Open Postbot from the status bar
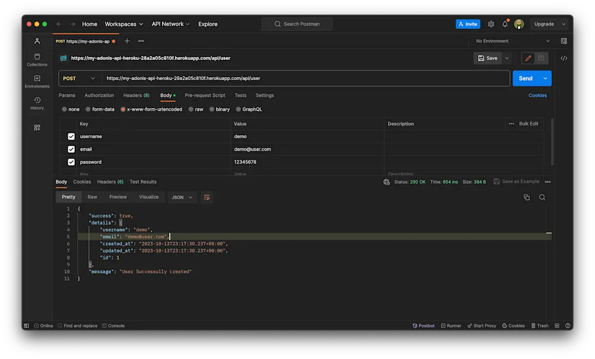Image resolution: width=595 pixels, height=359 pixels. (x=423, y=325)
